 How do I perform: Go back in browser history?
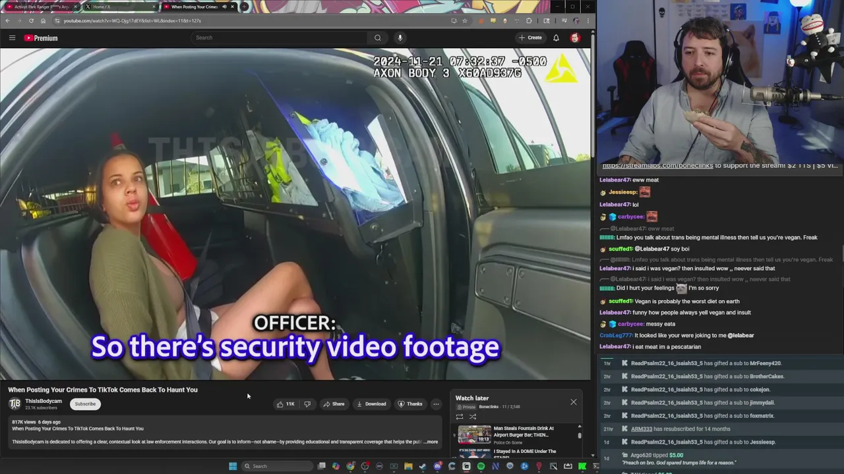pos(7,20)
